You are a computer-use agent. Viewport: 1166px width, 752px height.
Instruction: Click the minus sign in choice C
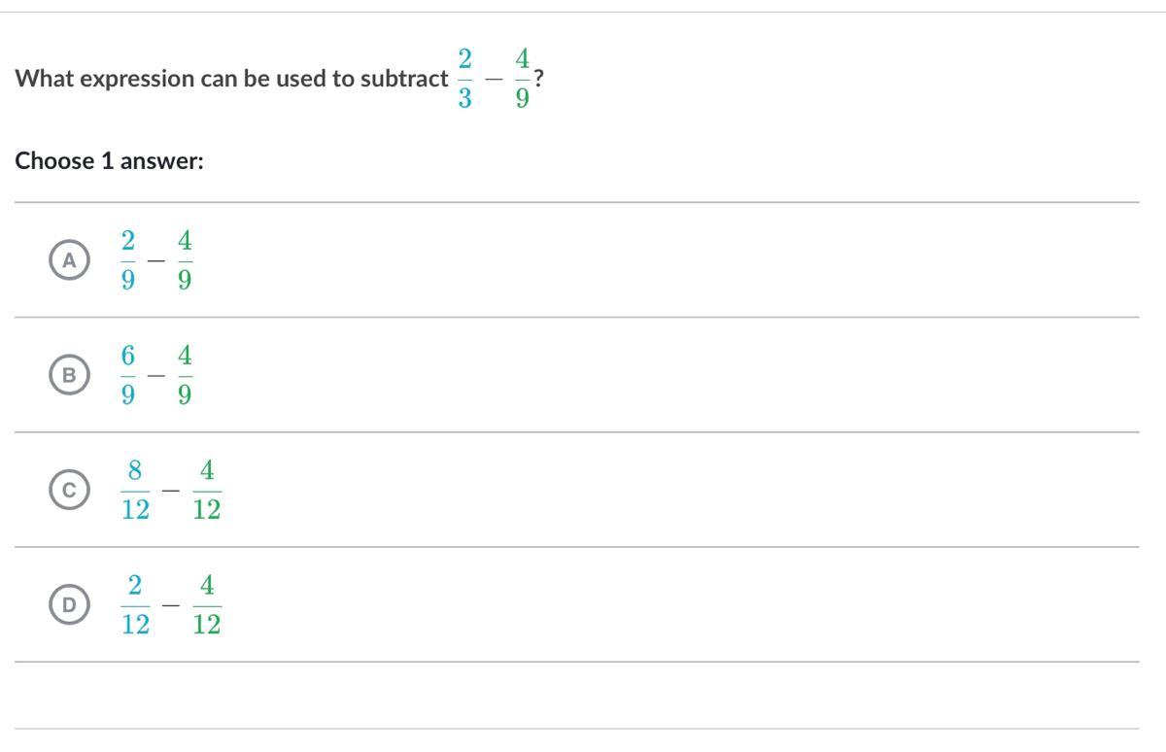171,491
